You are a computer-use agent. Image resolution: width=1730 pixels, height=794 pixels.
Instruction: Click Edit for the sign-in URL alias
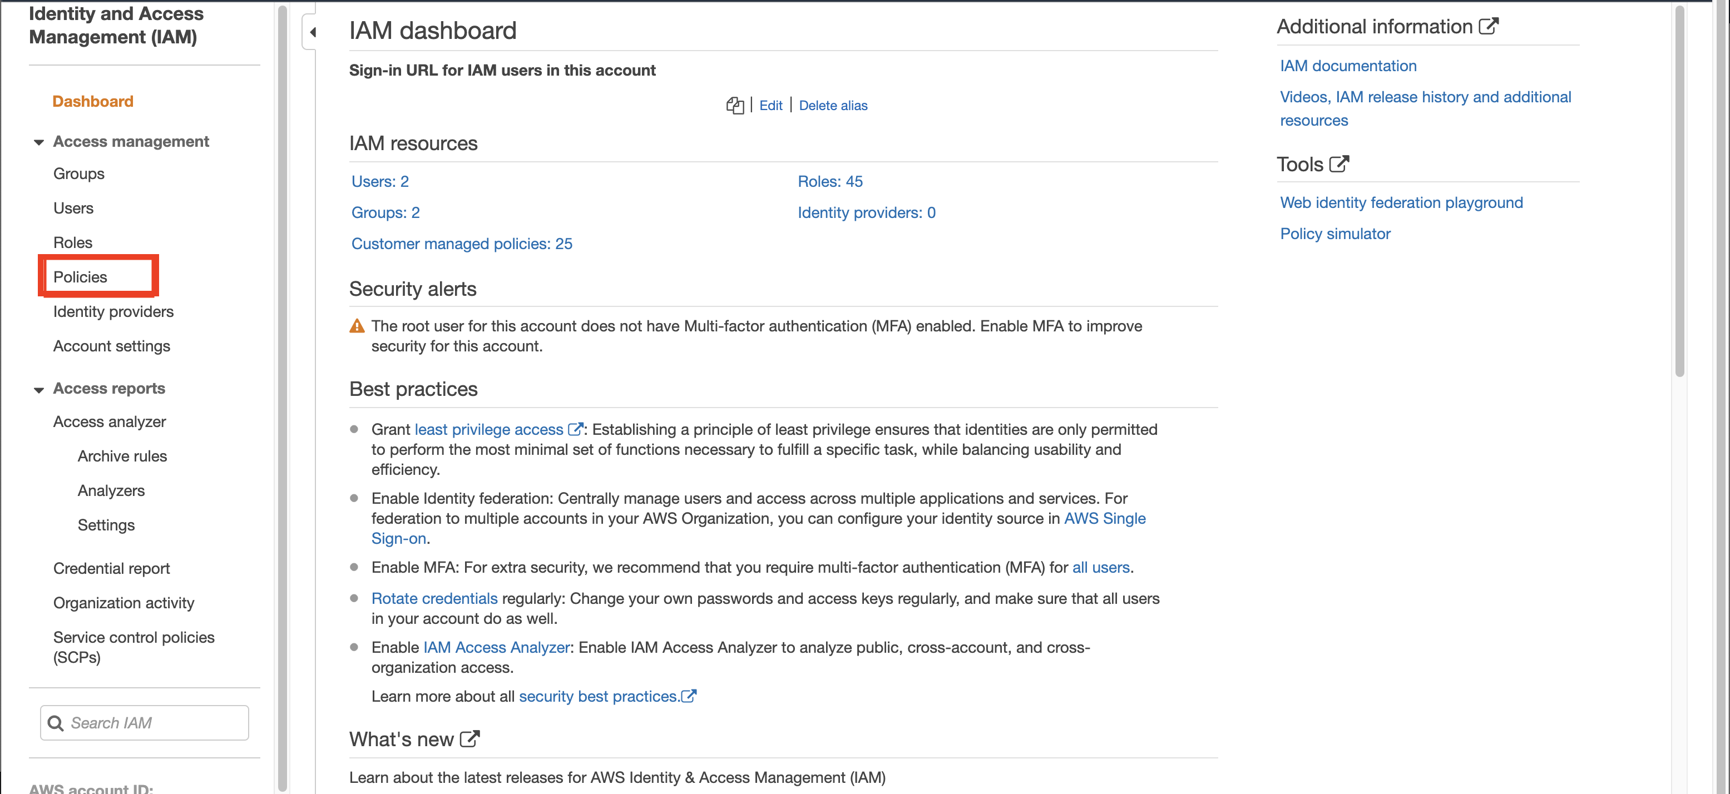770,106
